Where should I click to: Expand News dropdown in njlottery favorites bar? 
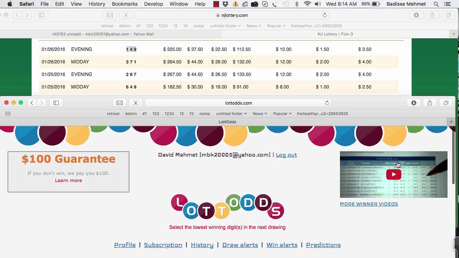(x=254, y=26)
